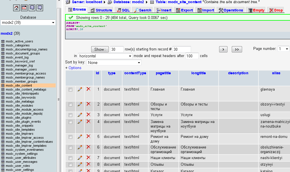Switch to the Export tab
This screenshot has height=172, width=290.
[x=184, y=10]
